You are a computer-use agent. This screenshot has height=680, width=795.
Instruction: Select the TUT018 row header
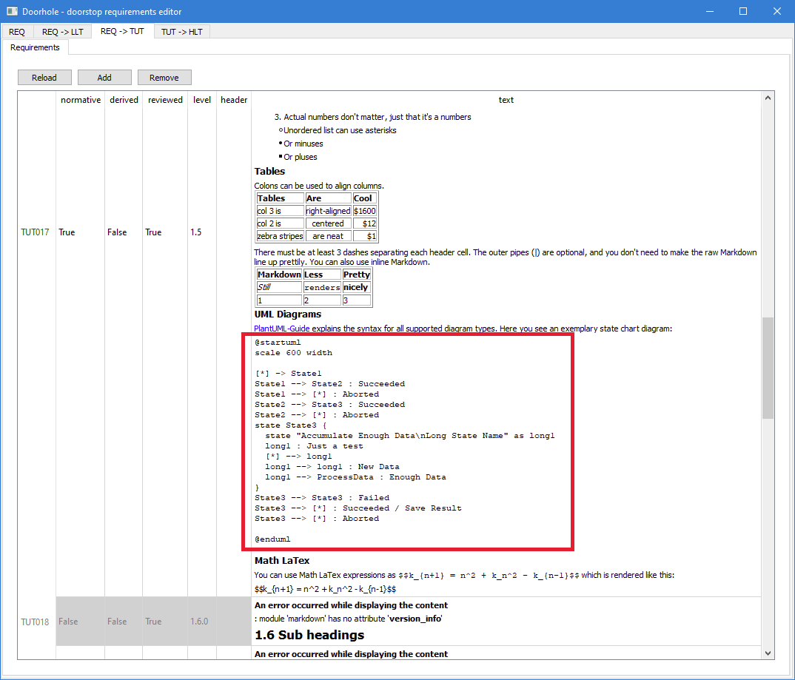tap(35, 622)
